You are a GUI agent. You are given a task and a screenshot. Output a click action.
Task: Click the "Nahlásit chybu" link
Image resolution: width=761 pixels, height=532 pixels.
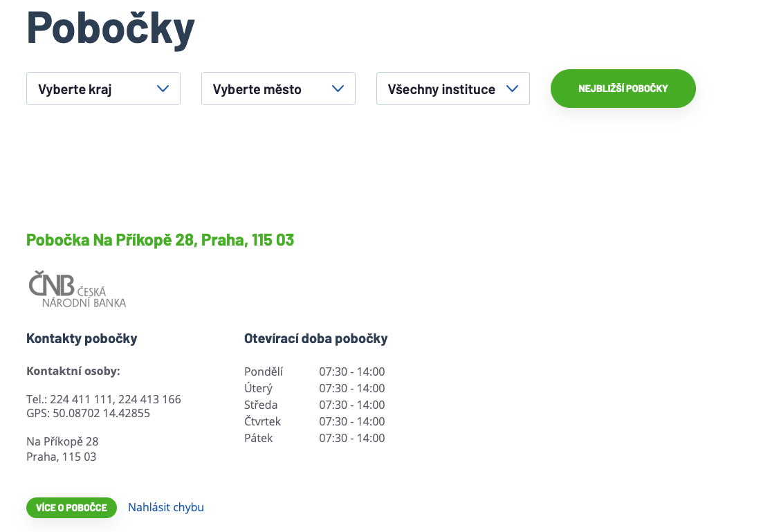[x=166, y=507]
